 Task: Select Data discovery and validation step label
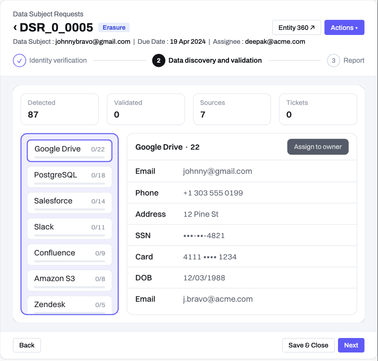tap(215, 60)
